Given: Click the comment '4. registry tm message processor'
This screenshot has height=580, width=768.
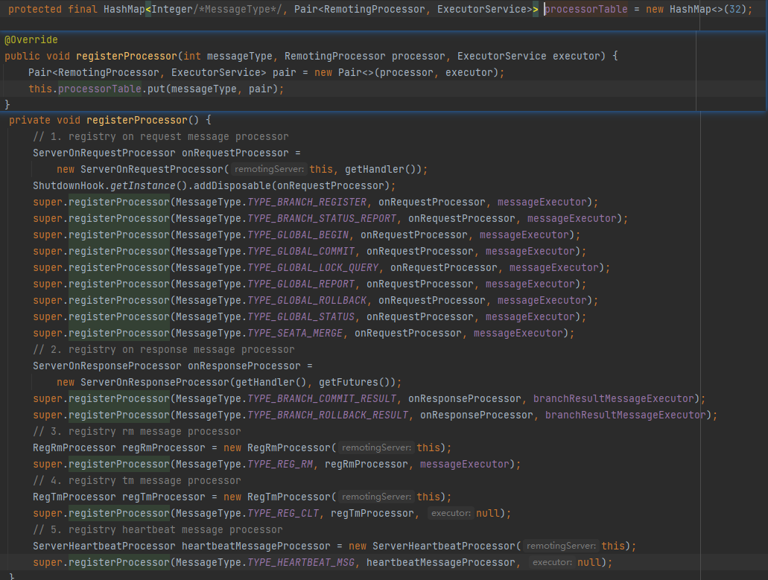Looking at the screenshot, I should (x=136, y=481).
